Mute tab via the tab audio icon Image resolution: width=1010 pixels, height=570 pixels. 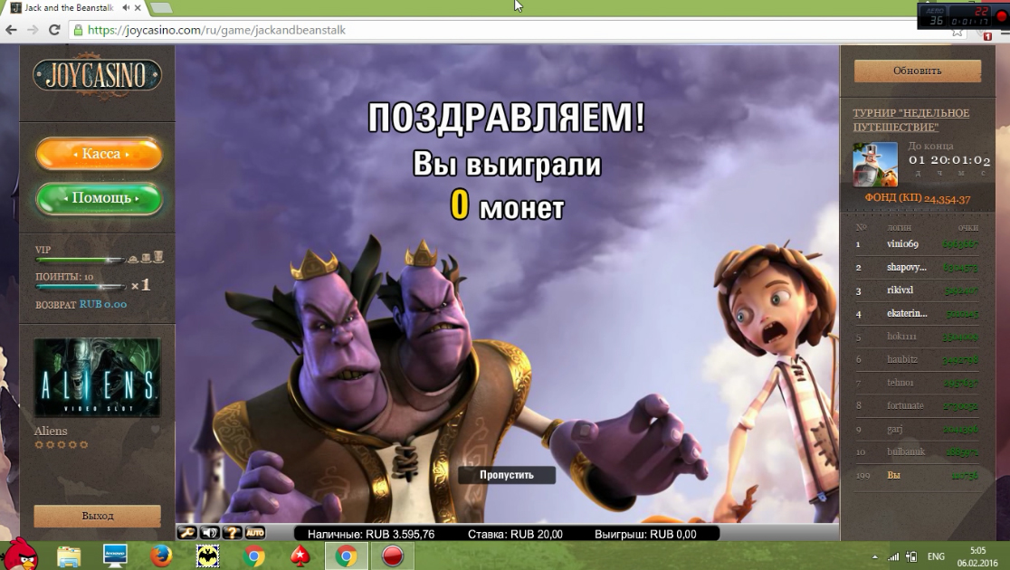point(125,8)
